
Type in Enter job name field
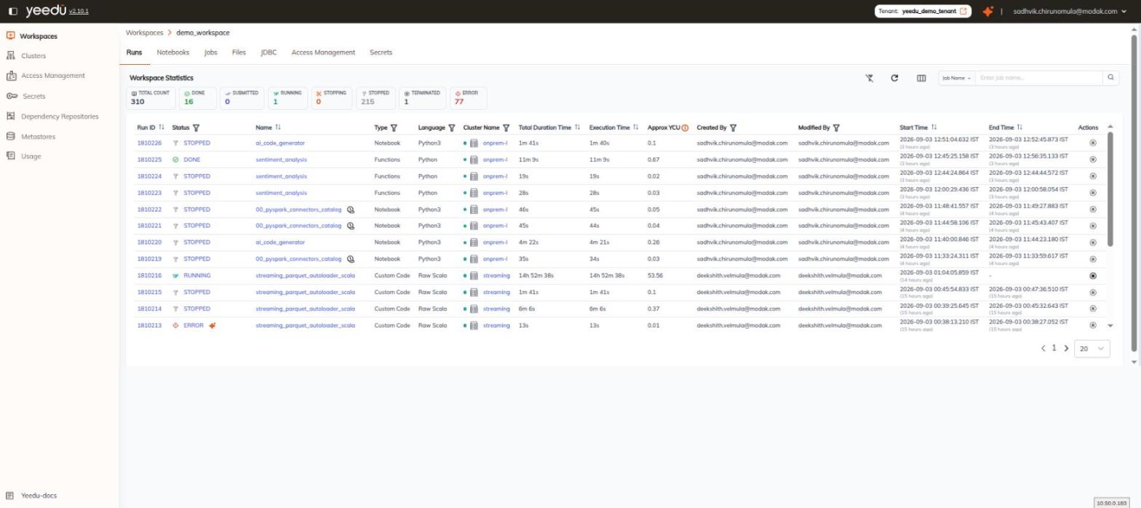[x=1039, y=78]
